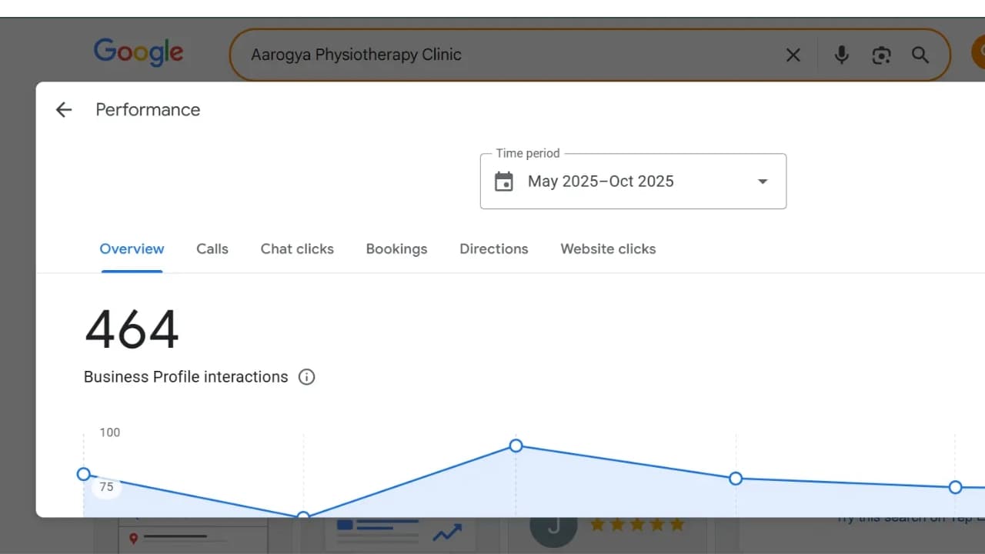This screenshot has height=554, width=985.
Task: Open the Website clicks tab
Action: pyautogui.click(x=608, y=249)
